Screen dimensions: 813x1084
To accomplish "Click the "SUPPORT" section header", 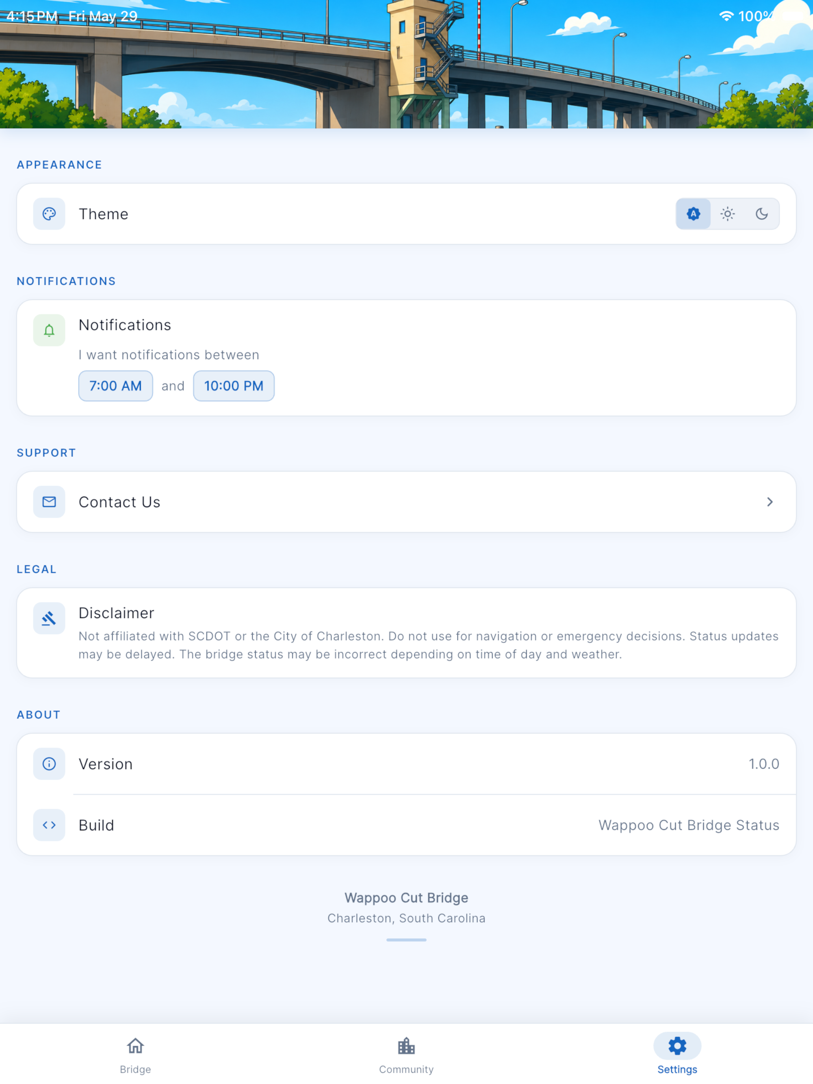I will 46,453.
